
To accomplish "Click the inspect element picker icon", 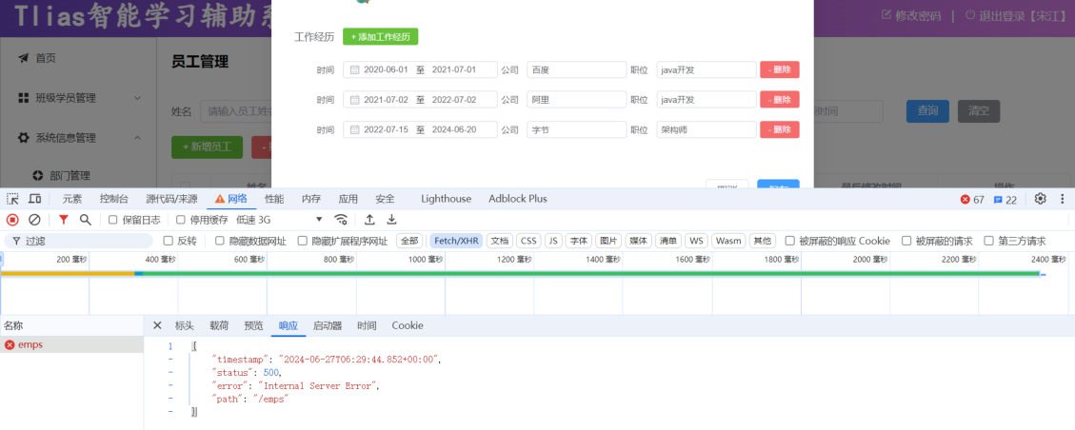I will 12,199.
